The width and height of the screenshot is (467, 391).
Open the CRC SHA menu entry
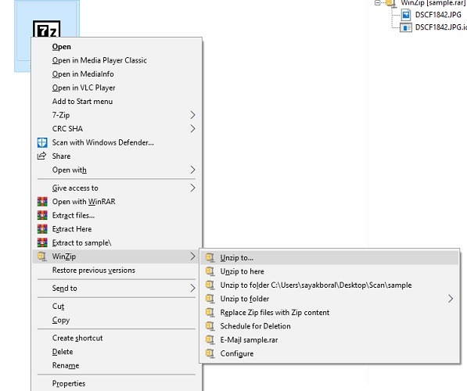[117, 129]
